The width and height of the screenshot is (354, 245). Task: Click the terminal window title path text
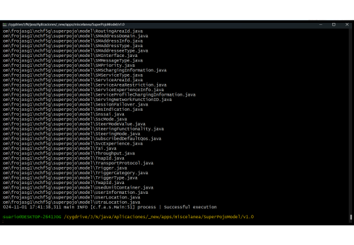[x=66, y=24]
